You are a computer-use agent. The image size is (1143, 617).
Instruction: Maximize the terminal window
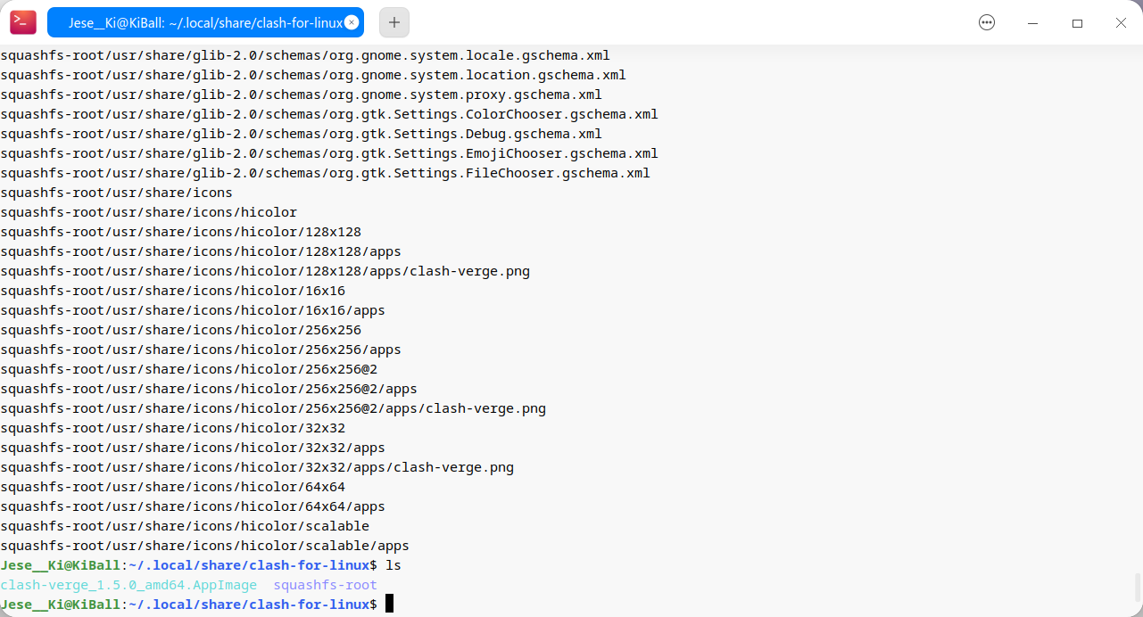click(x=1077, y=22)
